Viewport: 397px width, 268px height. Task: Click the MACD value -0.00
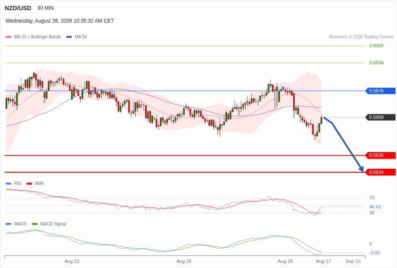pyautogui.click(x=374, y=253)
